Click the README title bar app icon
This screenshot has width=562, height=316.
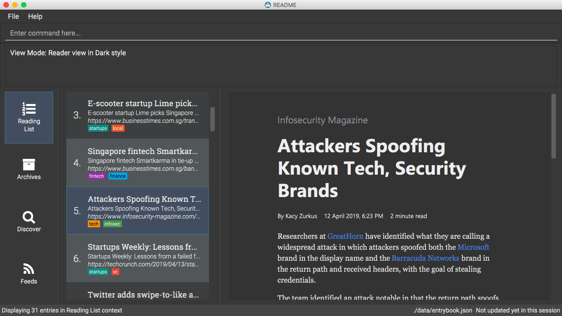pos(268,5)
